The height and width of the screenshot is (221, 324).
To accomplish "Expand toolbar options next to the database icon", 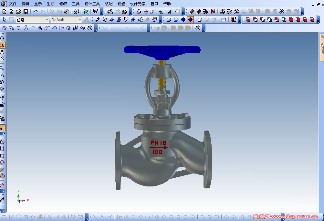I will point(161,20).
